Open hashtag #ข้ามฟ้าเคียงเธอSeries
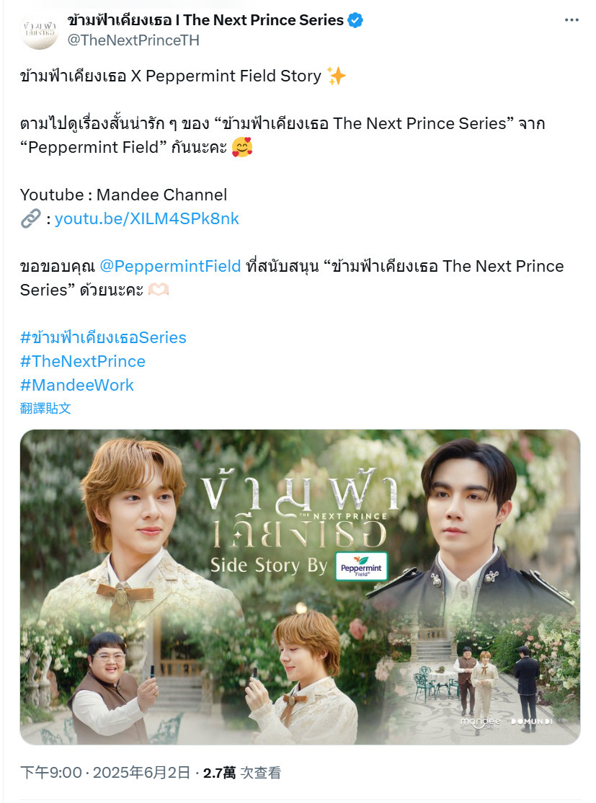The height and width of the screenshot is (803, 596). pos(103,337)
